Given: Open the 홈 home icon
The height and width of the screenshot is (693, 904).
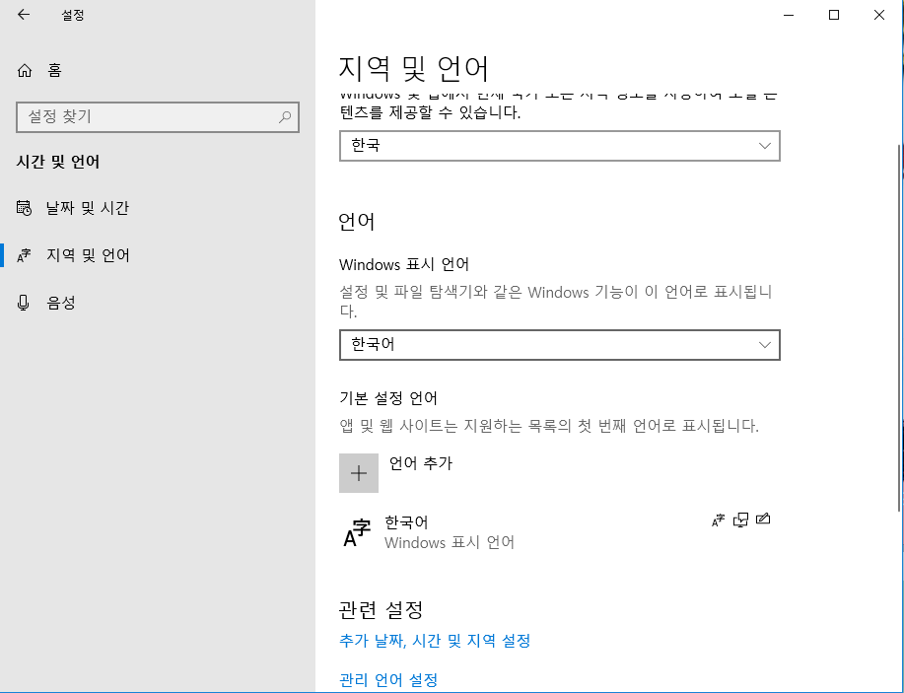Looking at the screenshot, I should (x=25, y=70).
